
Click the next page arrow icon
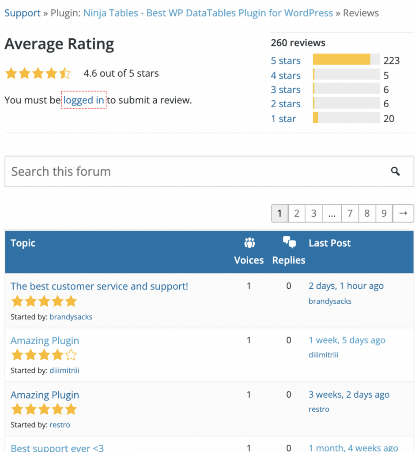pyautogui.click(x=403, y=213)
